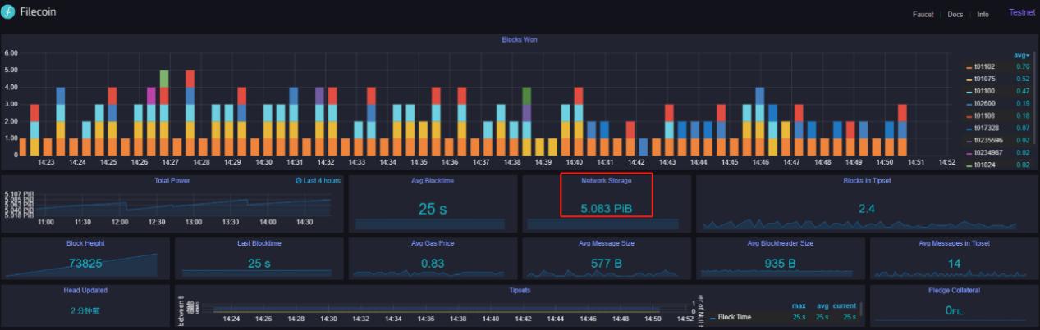
Task: Click the 12:00 label on Total Power axis
Action: tap(121, 222)
